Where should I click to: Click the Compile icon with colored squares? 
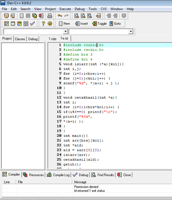6,24
